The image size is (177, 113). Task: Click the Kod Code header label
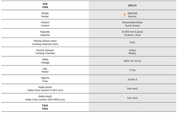(45, 5)
